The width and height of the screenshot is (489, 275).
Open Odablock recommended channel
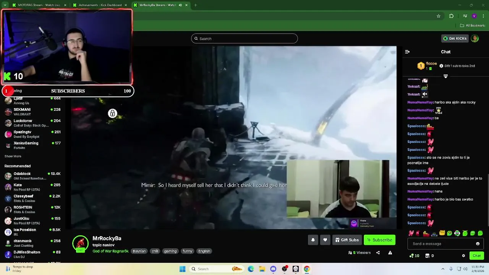pos(32,176)
